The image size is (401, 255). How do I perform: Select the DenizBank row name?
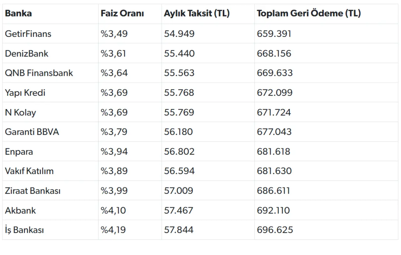pos(27,53)
